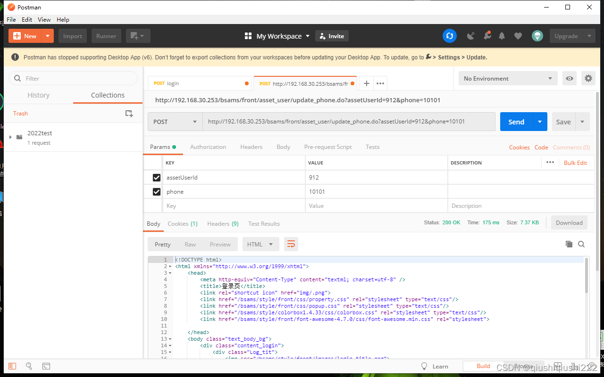Open the New button dropdown arrow
Viewport: 604px width, 377px height.
click(48, 36)
